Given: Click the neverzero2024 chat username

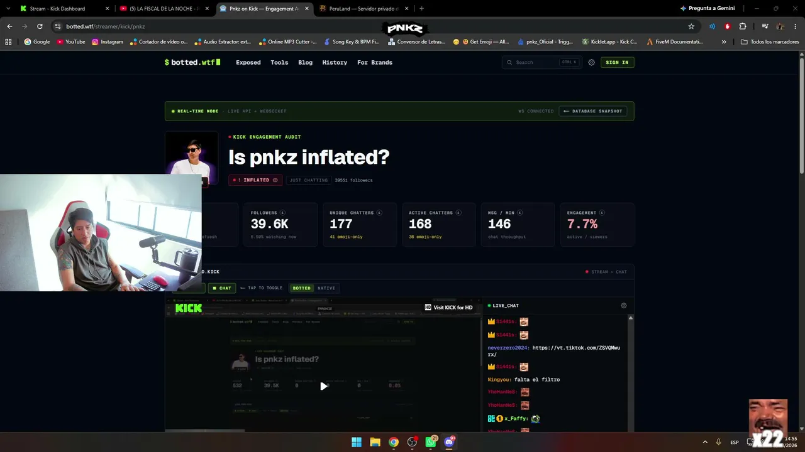Looking at the screenshot, I should pos(508,348).
